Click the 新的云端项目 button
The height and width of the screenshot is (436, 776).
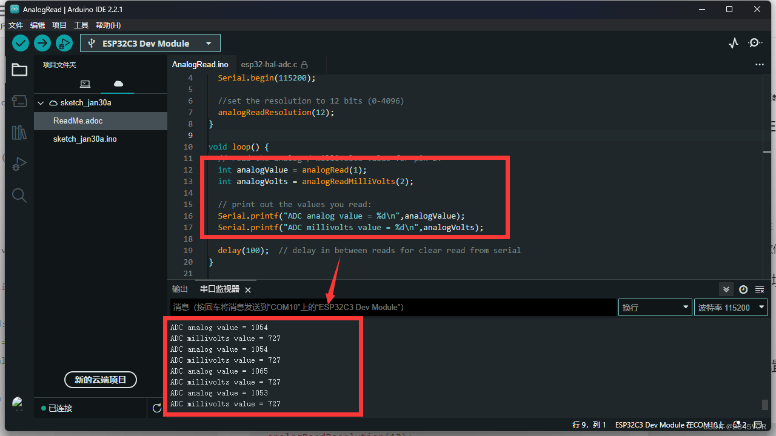pos(101,380)
